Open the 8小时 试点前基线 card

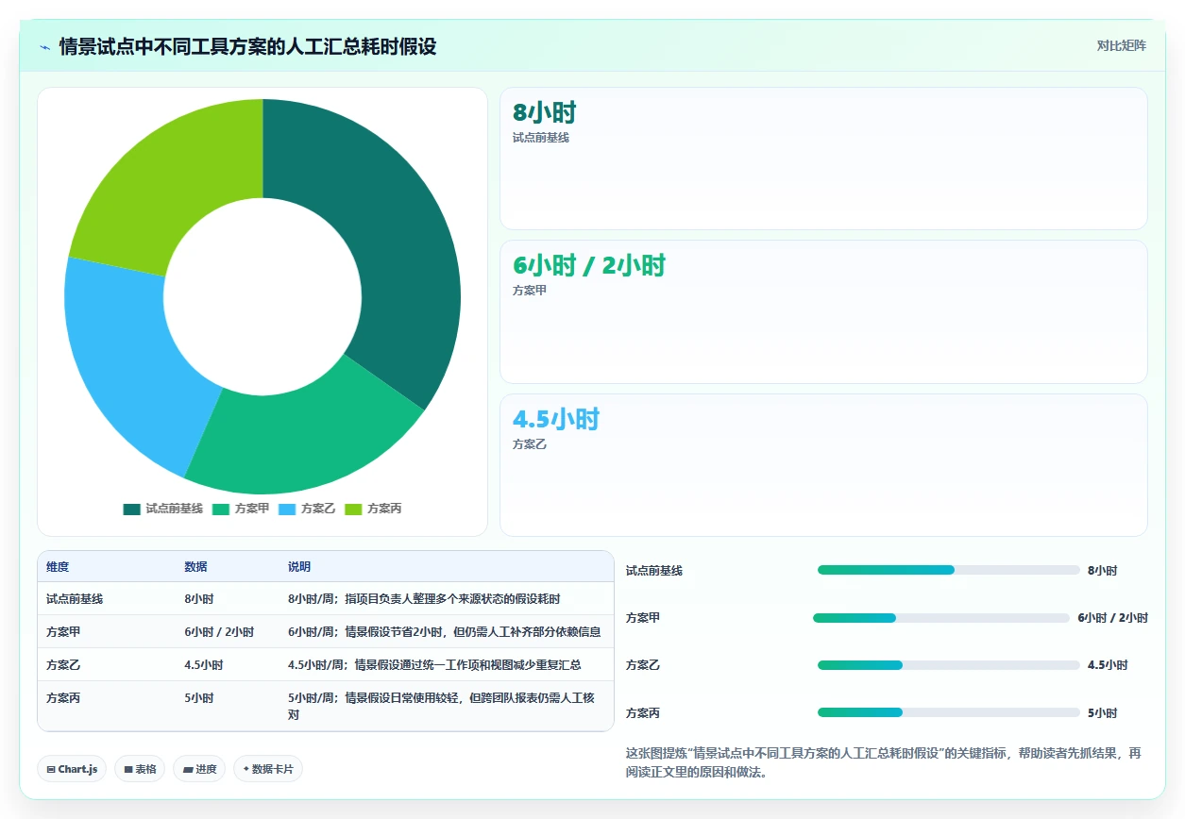(823, 159)
